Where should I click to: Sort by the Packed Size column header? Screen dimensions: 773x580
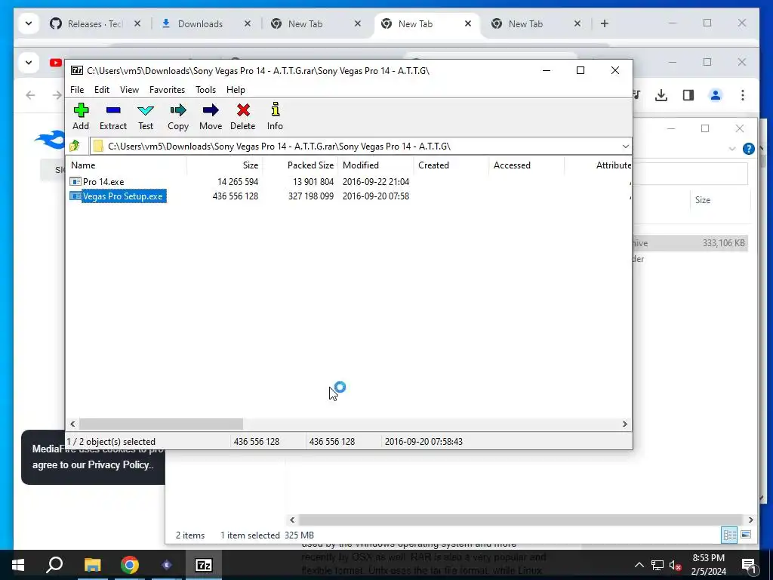click(300, 165)
